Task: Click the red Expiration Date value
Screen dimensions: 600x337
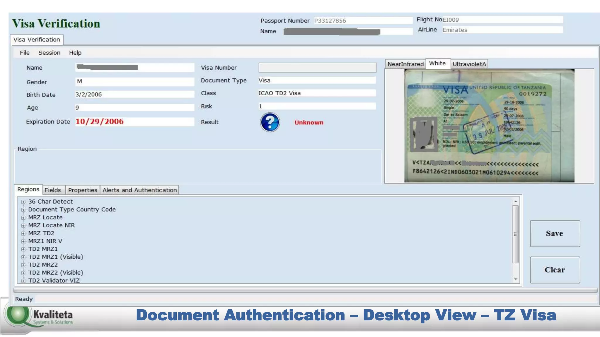Action: [x=100, y=121]
